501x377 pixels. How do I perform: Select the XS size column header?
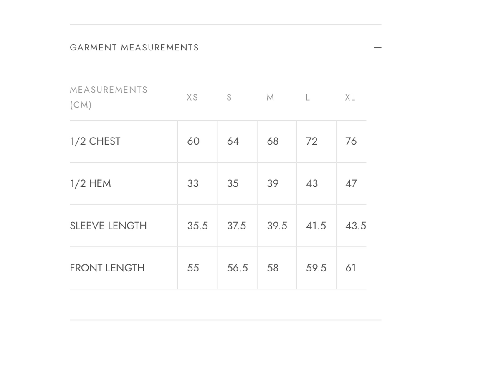tap(192, 98)
